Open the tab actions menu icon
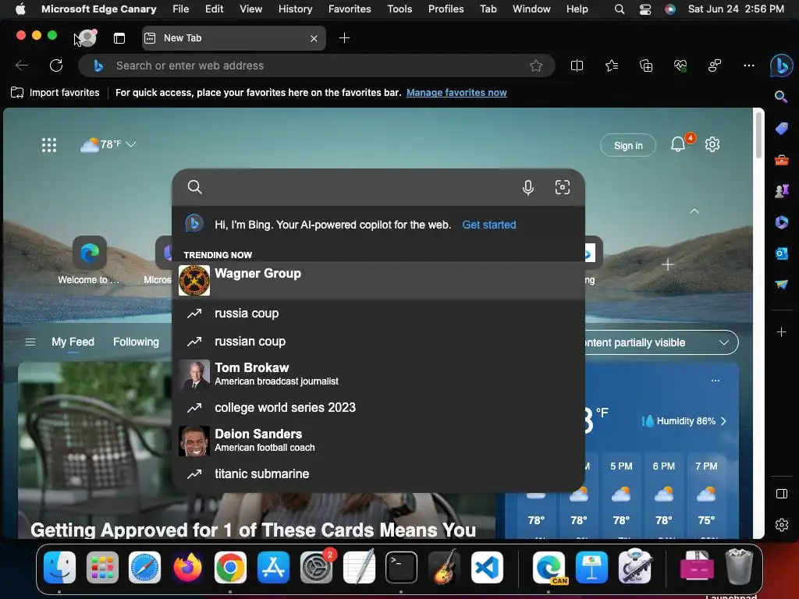 [x=119, y=38]
